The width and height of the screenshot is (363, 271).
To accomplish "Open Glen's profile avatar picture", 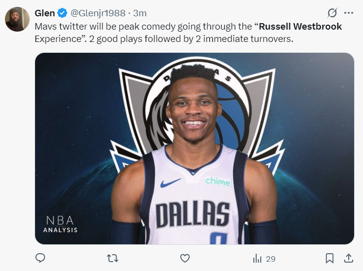I will click(17, 19).
